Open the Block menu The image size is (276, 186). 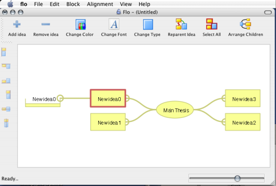point(73,4)
